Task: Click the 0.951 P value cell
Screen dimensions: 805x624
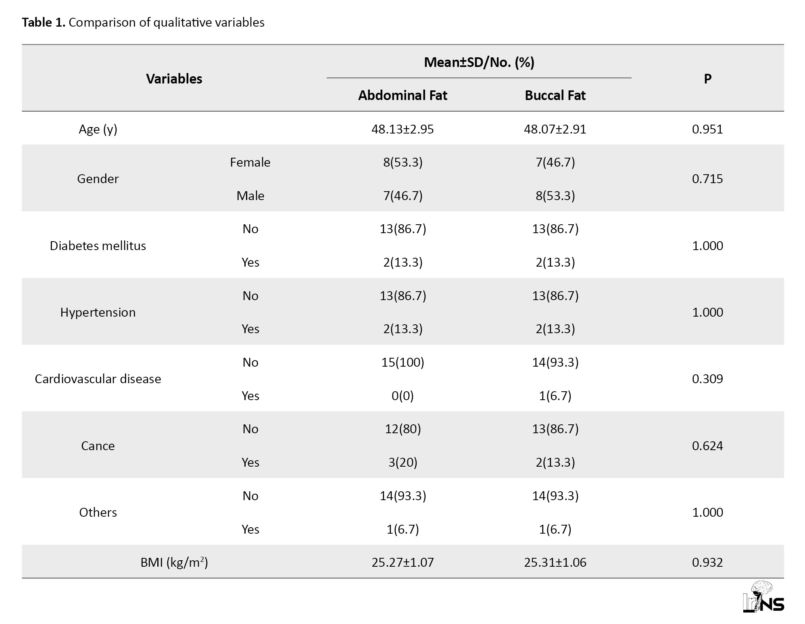Action: tap(707, 129)
